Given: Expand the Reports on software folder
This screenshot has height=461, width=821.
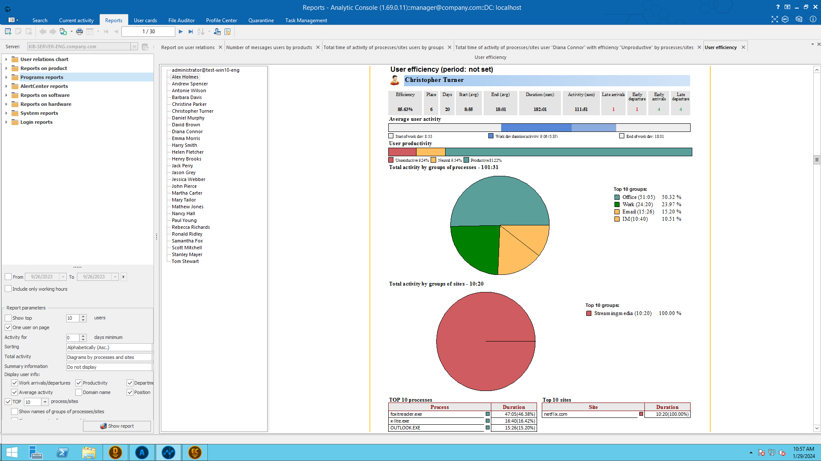Looking at the screenshot, I should [x=6, y=95].
